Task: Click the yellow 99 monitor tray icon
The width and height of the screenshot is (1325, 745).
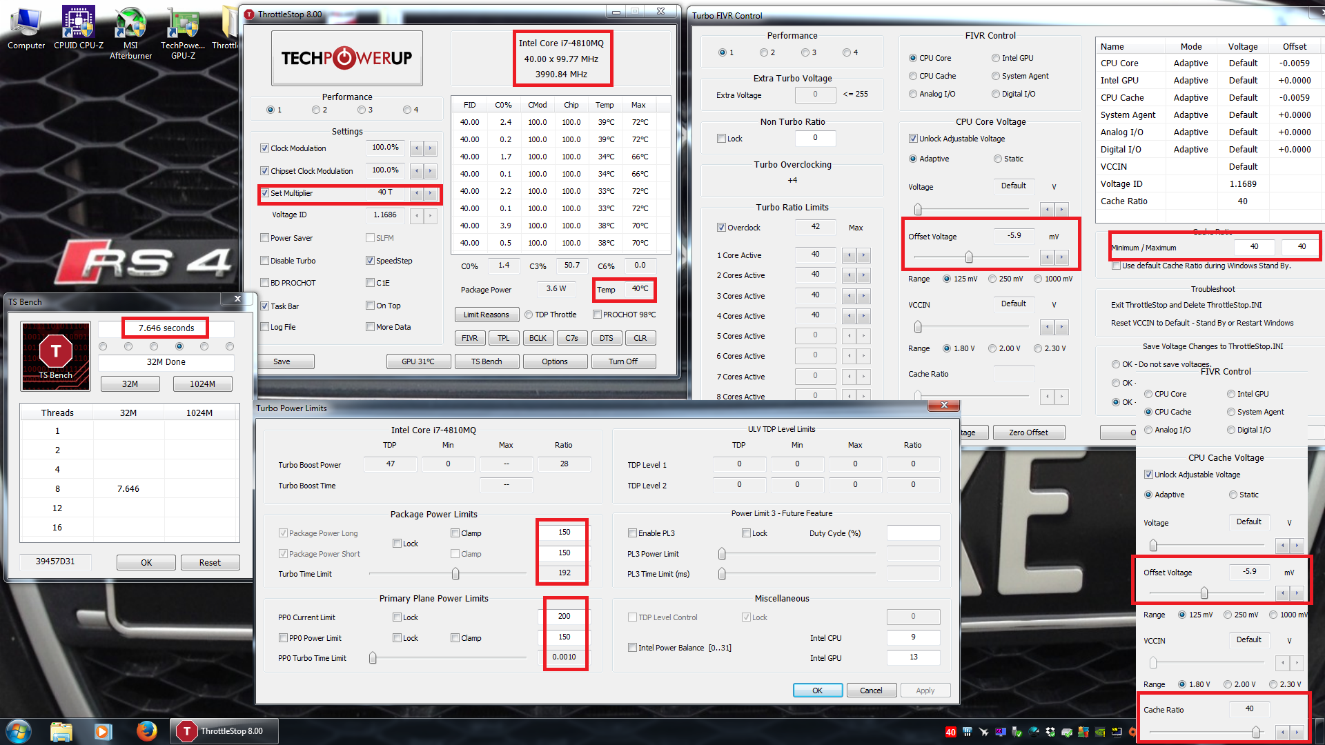Action: [x=1116, y=732]
